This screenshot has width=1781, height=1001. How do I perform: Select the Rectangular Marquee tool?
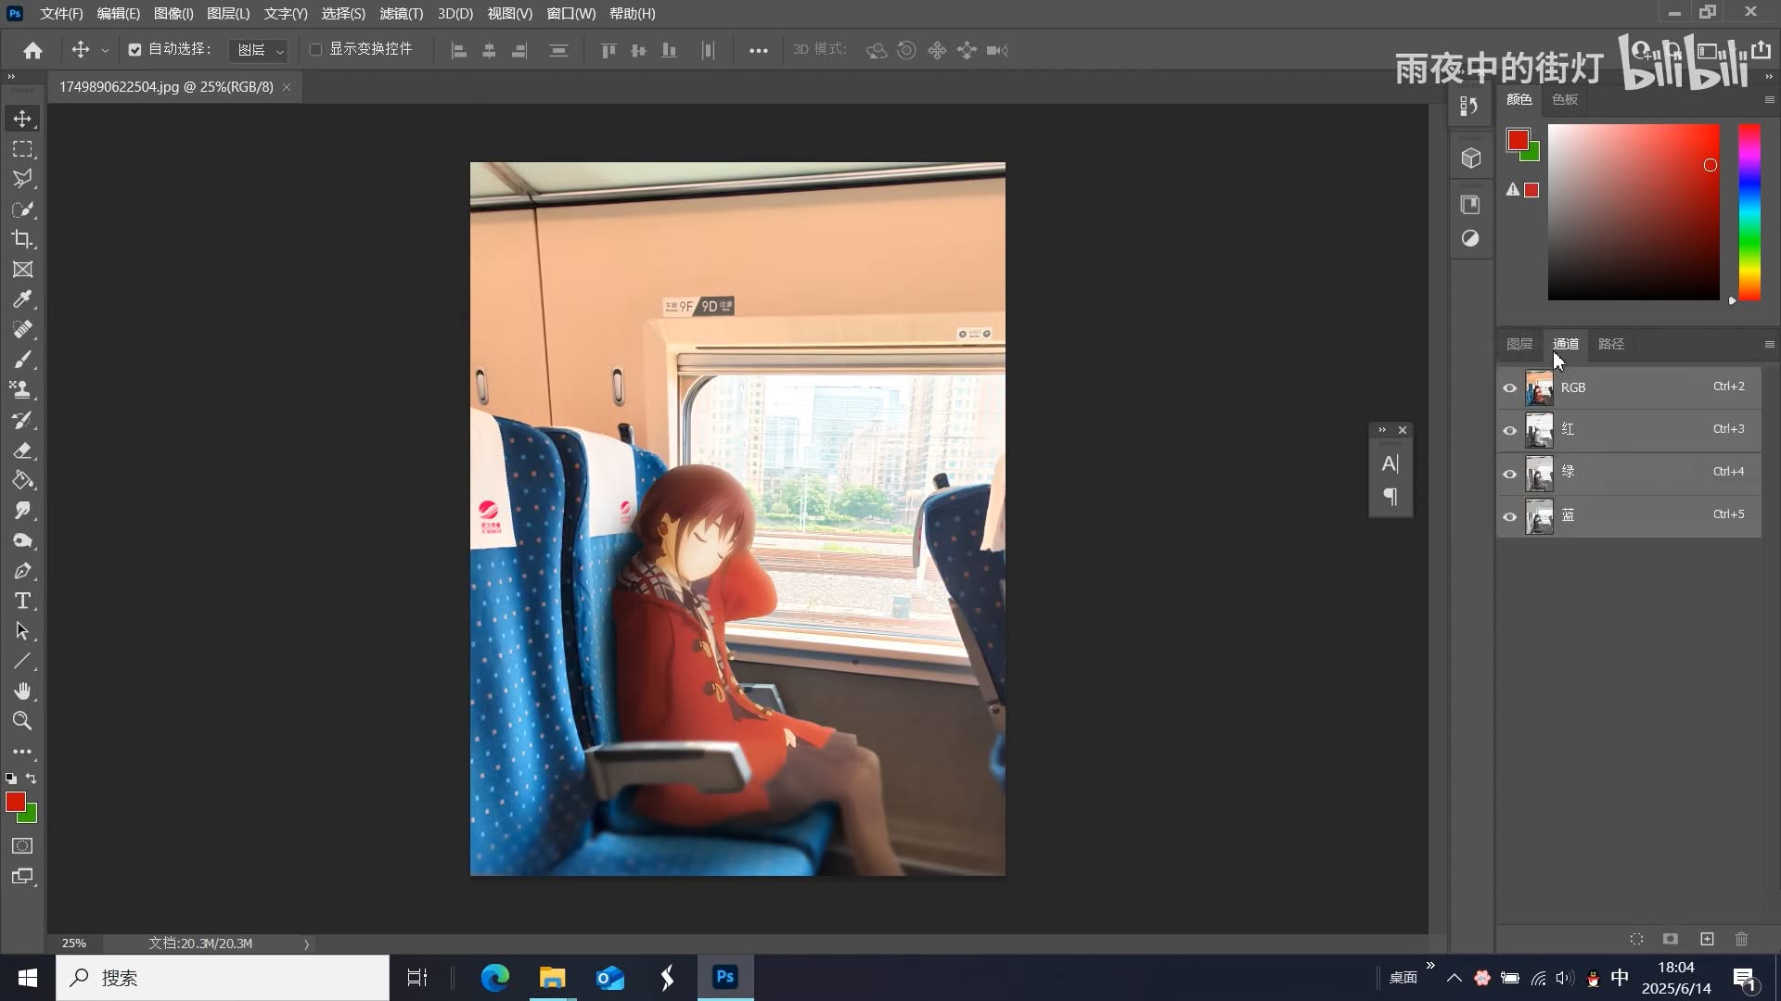coord(22,149)
